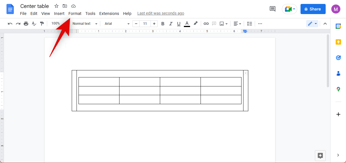
Task: Open the comment history icon
Action: coord(273,9)
